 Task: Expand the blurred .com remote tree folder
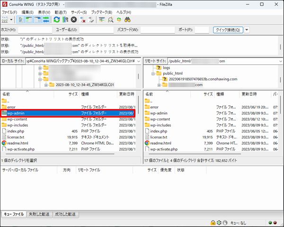point(159,85)
